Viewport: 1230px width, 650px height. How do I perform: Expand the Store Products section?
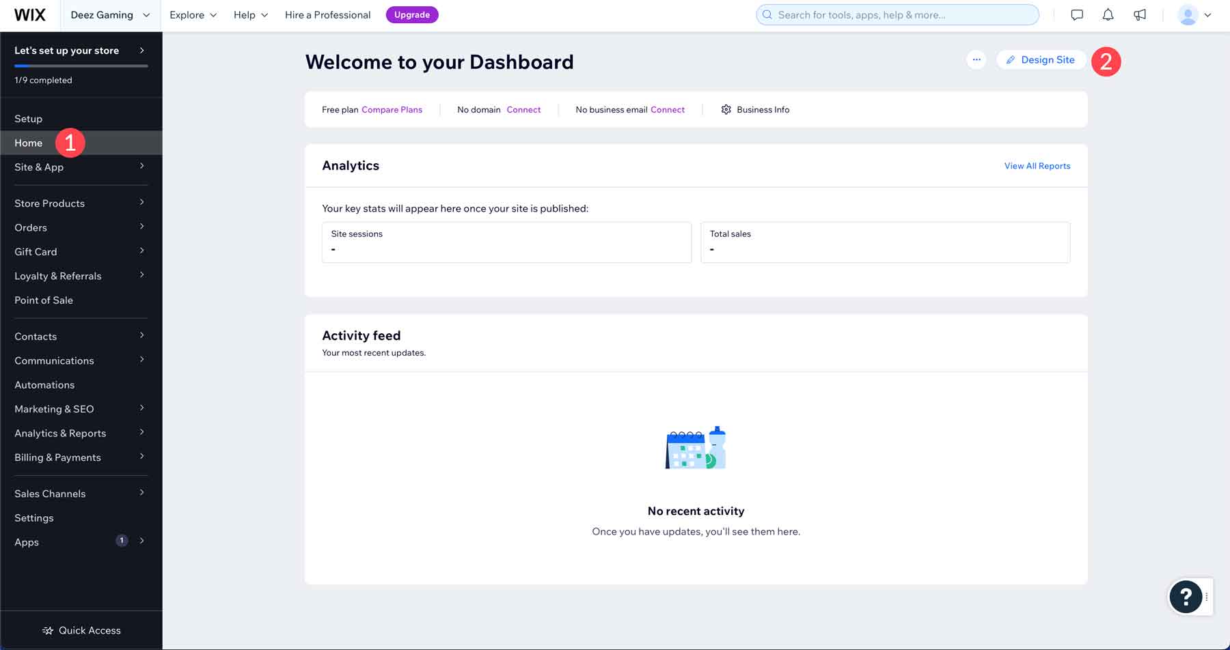pos(49,203)
